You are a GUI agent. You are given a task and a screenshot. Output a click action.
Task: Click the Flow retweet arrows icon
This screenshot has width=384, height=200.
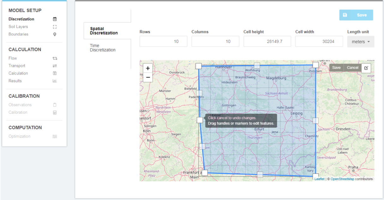[x=55, y=58]
